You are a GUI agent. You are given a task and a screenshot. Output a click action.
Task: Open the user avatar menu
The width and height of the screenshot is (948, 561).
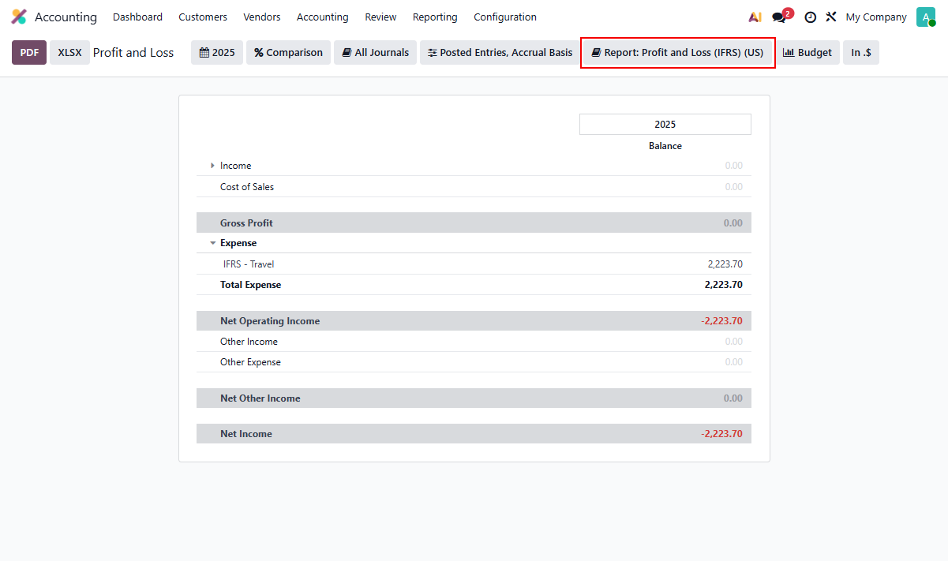tap(925, 17)
